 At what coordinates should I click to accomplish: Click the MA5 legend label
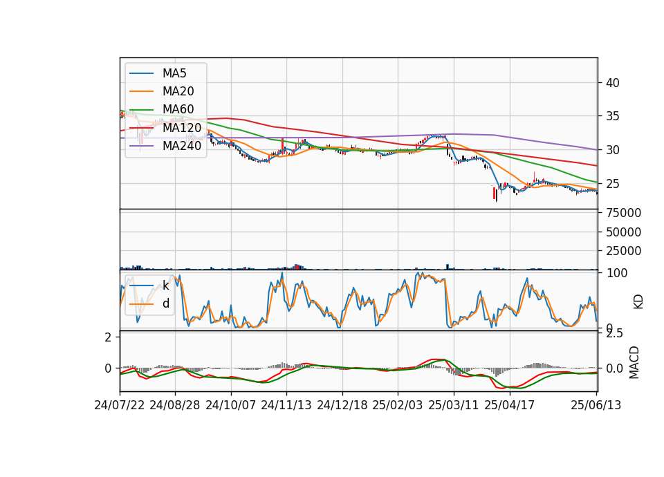coord(174,73)
